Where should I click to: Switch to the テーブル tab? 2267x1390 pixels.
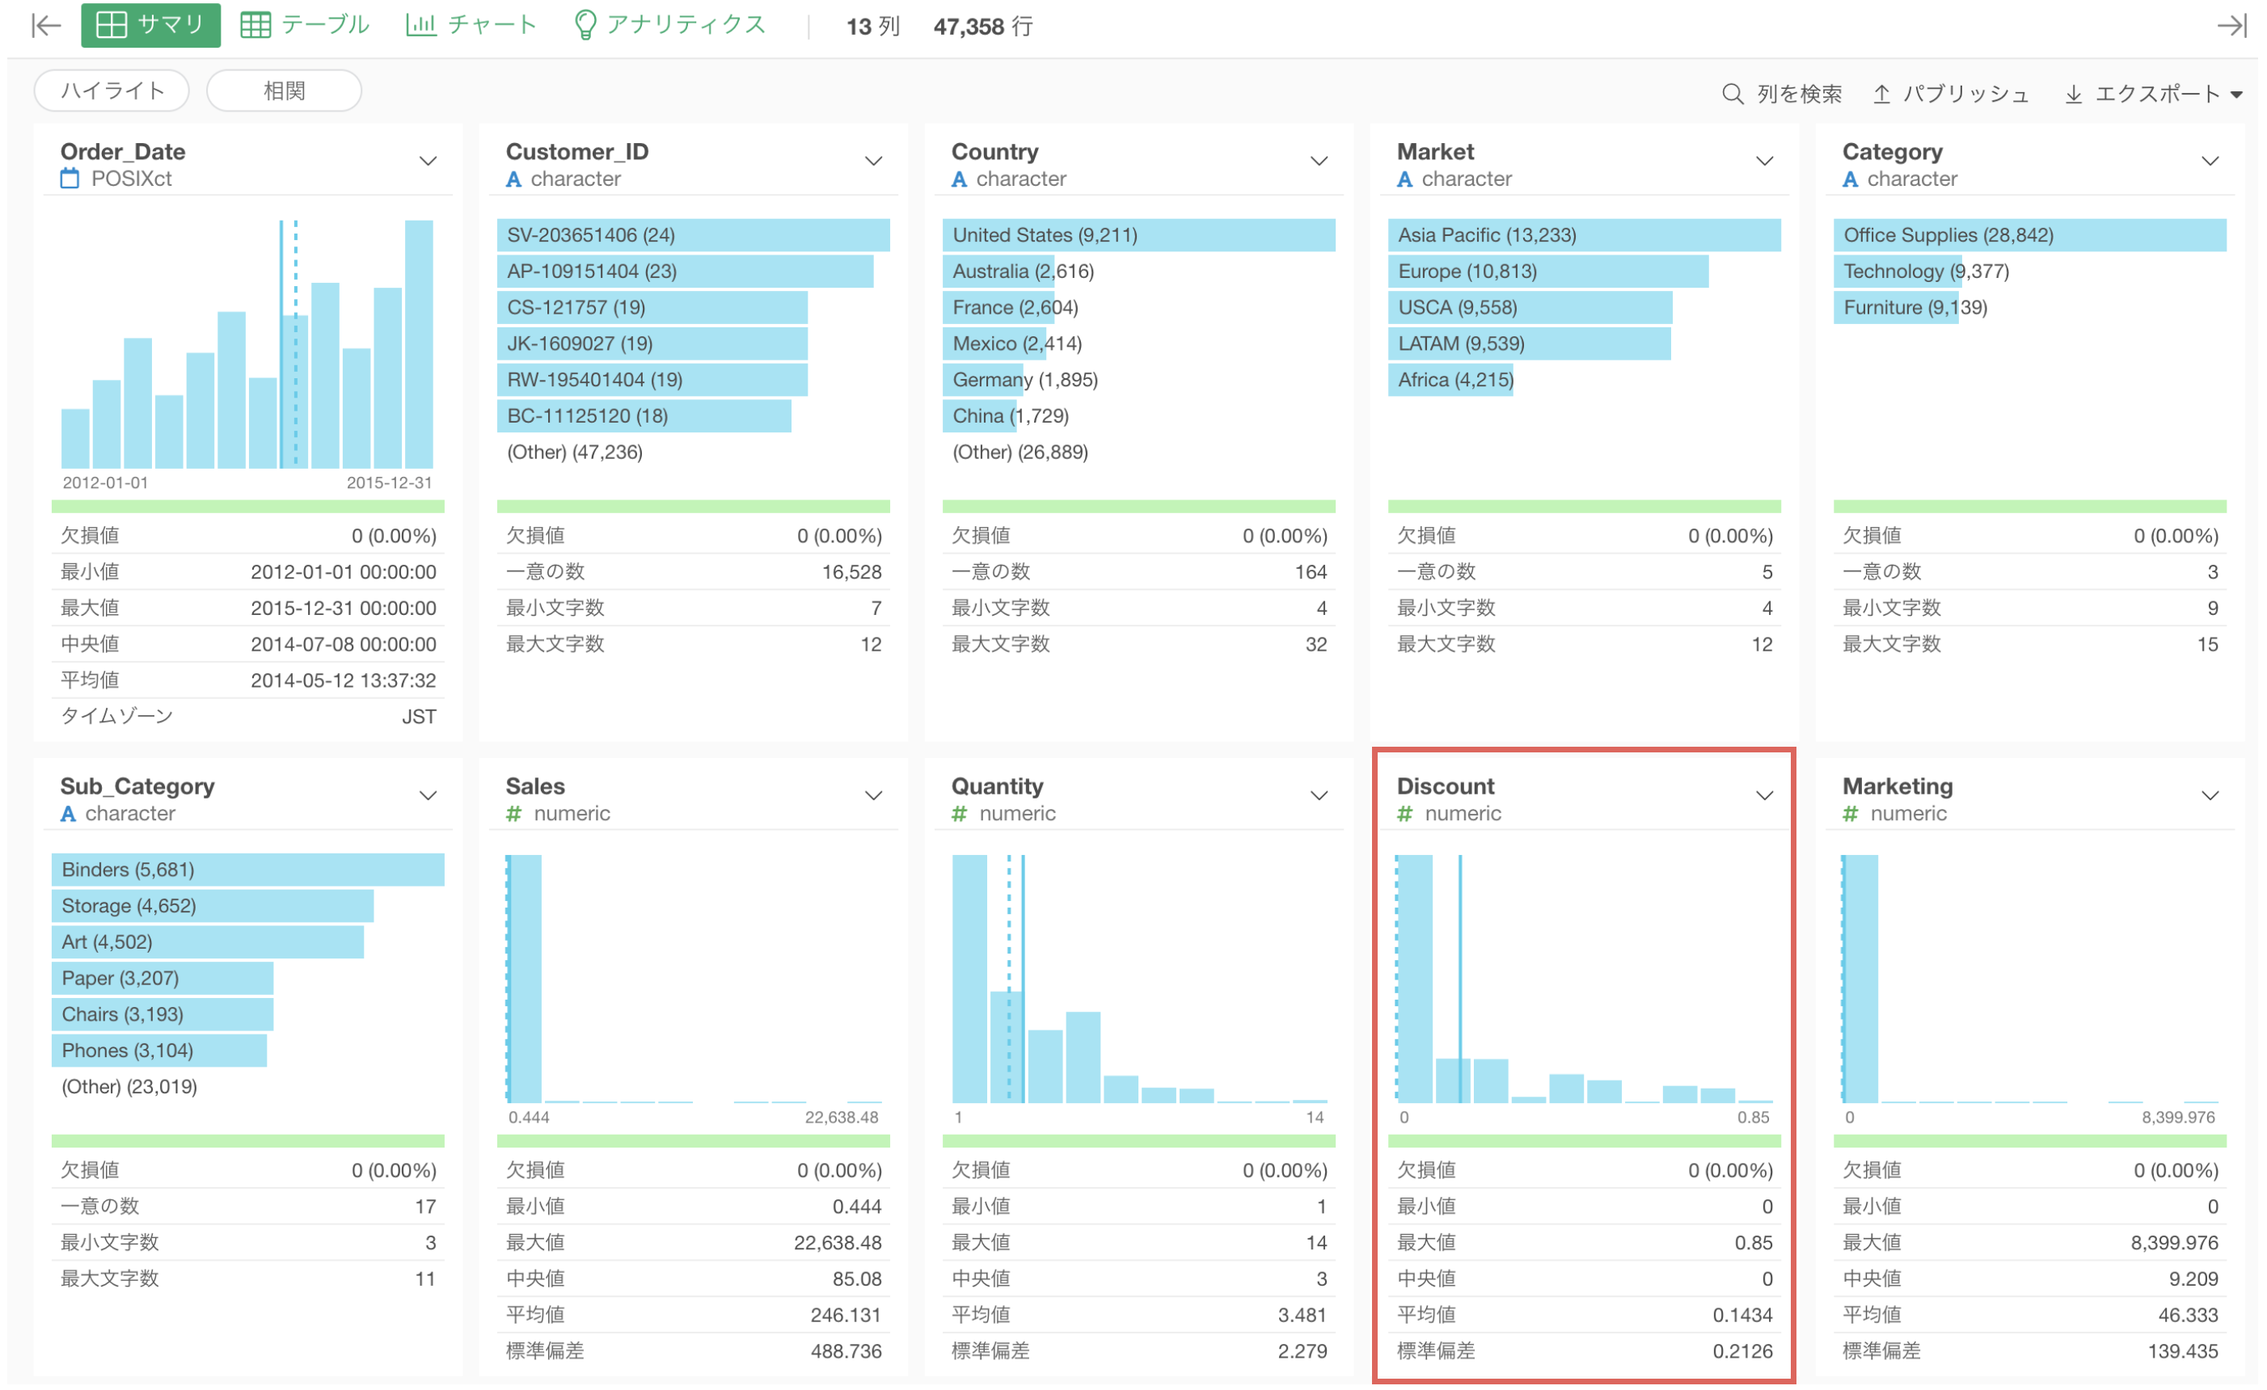tap(305, 25)
